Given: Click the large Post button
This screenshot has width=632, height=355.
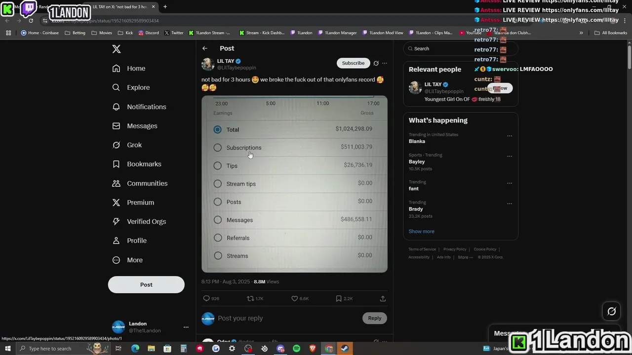Looking at the screenshot, I should tap(146, 284).
